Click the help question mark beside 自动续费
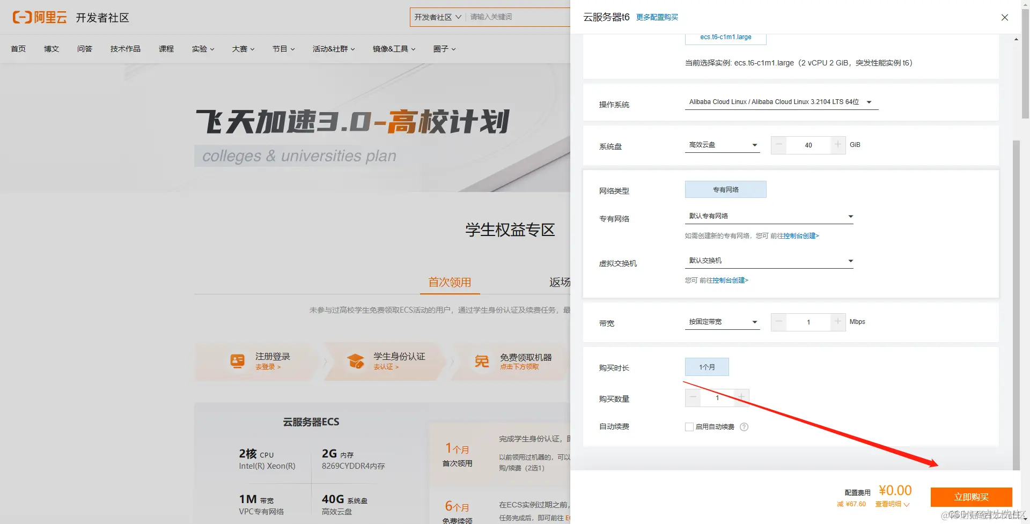The width and height of the screenshot is (1030, 524). [744, 426]
